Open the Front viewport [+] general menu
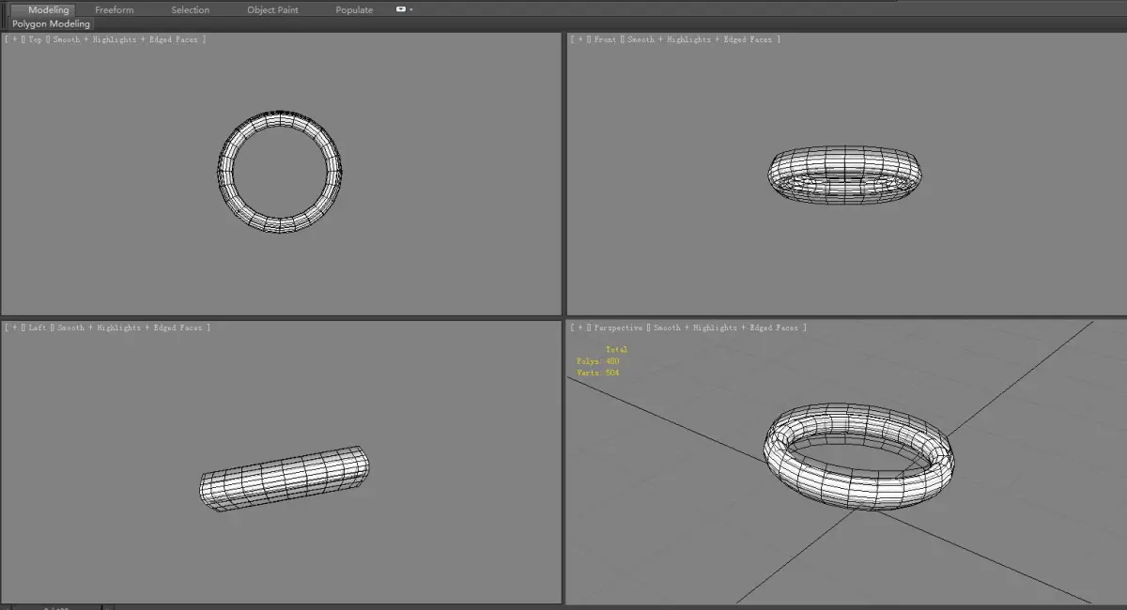The image size is (1127, 610). click(580, 39)
